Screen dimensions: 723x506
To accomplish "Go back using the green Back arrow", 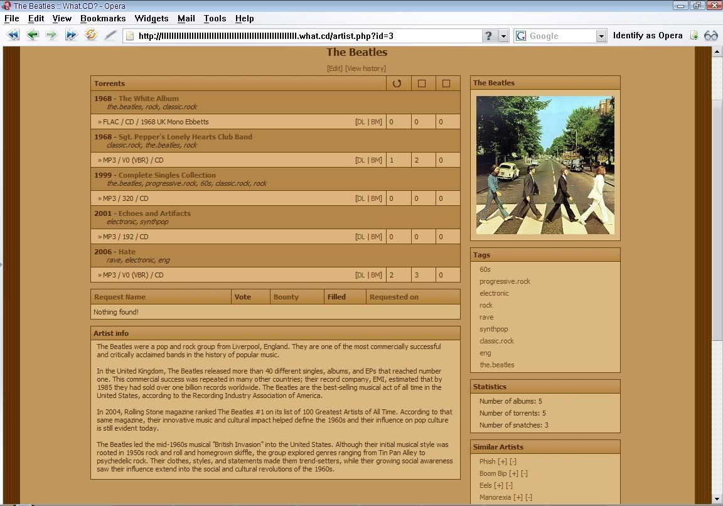I will coord(32,35).
